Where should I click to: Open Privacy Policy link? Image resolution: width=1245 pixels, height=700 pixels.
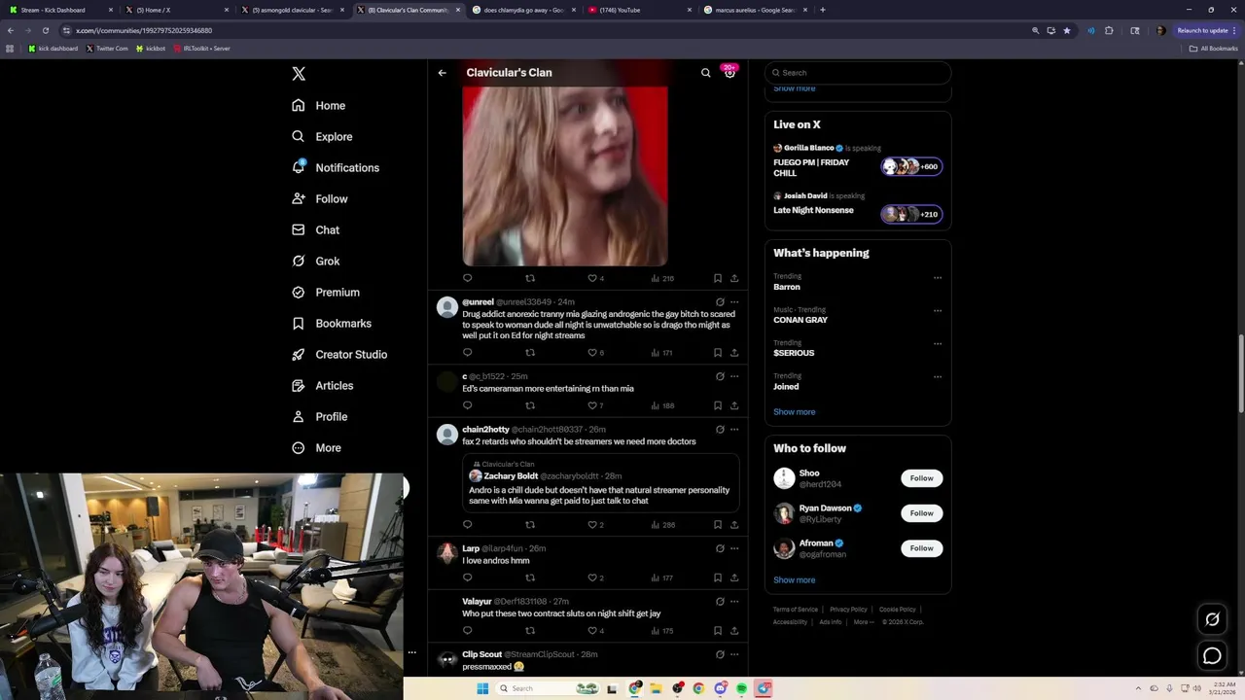point(848,610)
